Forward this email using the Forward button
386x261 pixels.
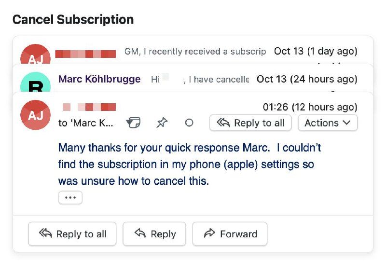point(230,234)
